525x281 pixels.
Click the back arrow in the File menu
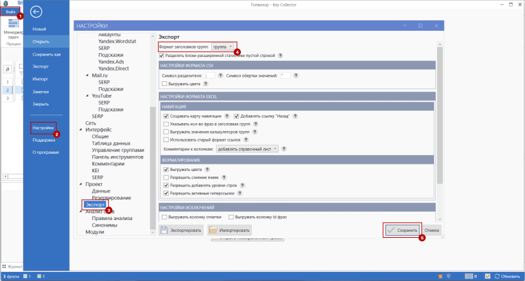click(37, 11)
